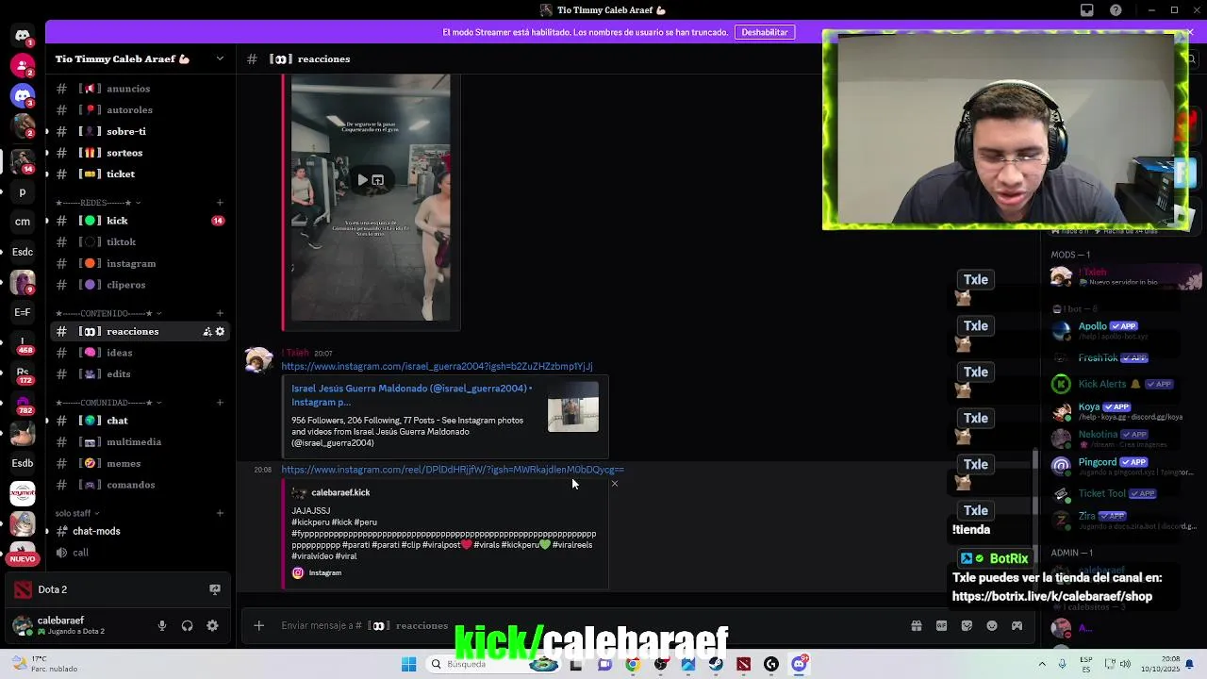Open the GIF picker
The width and height of the screenshot is (1207, 679).
click(x=941, y=625)
